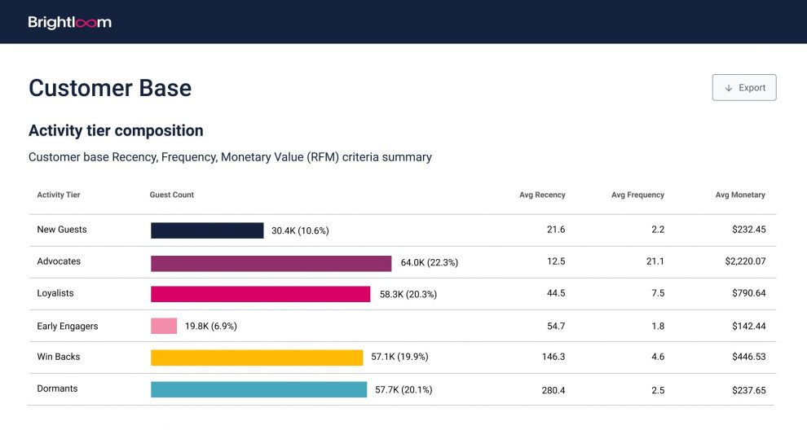Select the Win Backs yellow bar
The height and width of the screenshot is (430, 807).
tap(257, 358)
